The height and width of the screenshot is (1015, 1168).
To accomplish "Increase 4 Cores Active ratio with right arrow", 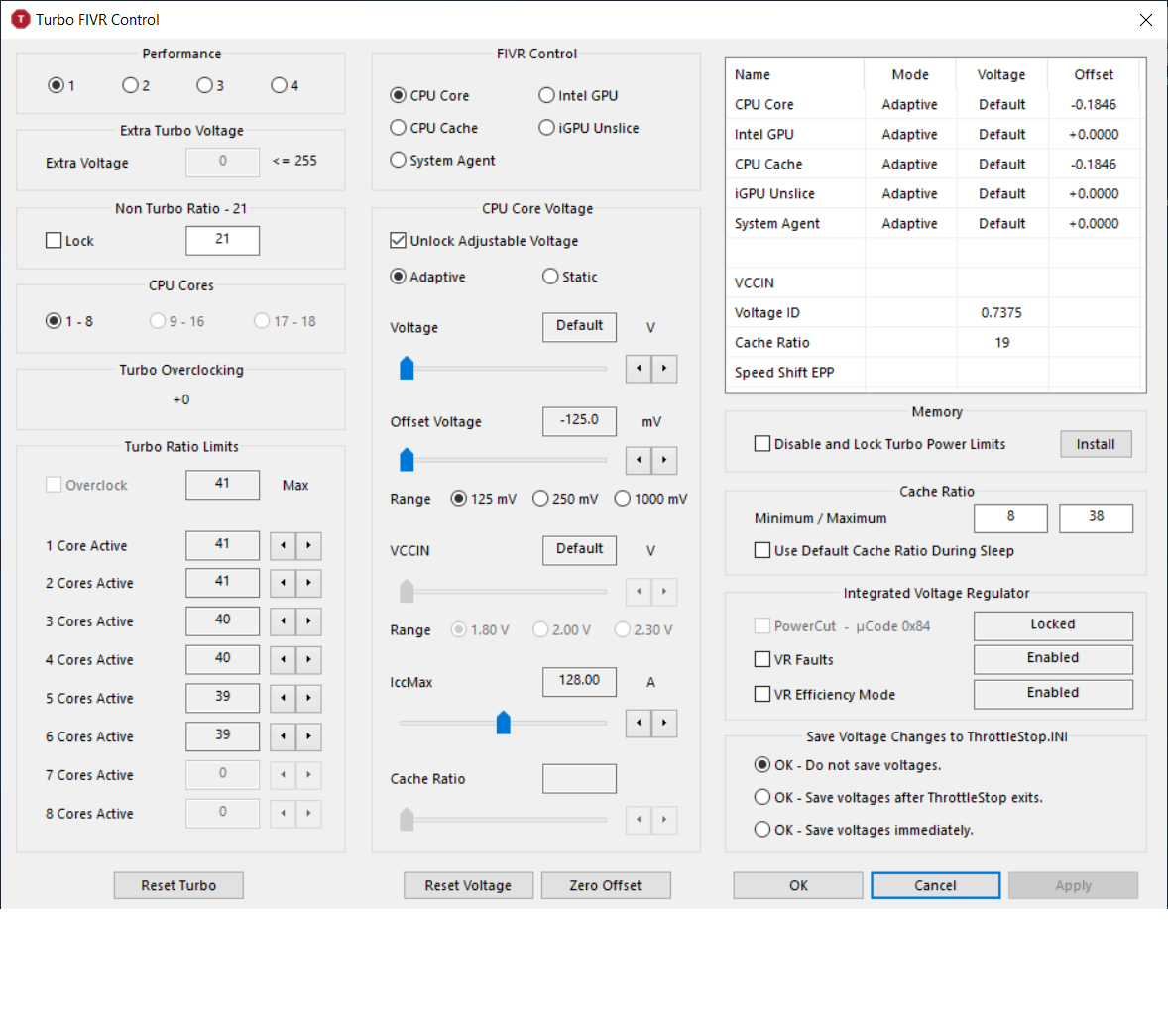I will (x=308, y=660).
